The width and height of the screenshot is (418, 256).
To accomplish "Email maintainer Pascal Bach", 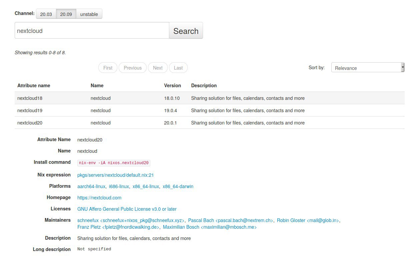I will coord(231,220).
